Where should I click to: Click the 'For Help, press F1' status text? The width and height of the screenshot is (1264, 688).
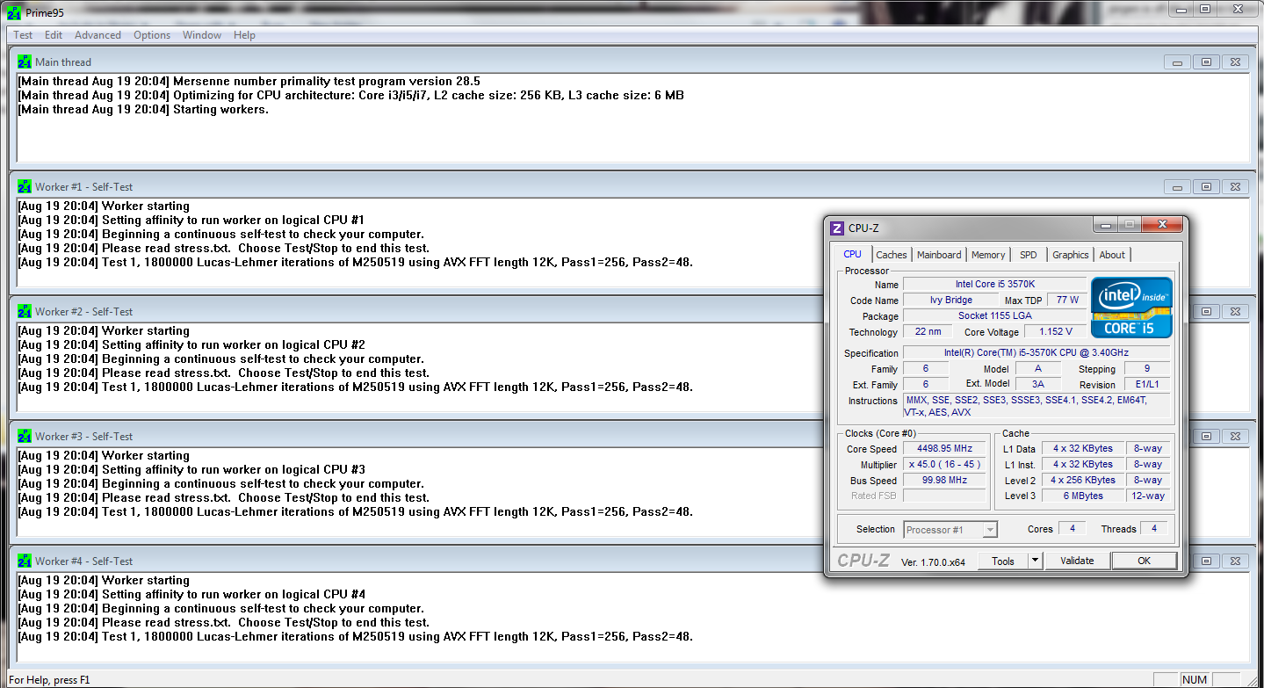coord(49,680)
